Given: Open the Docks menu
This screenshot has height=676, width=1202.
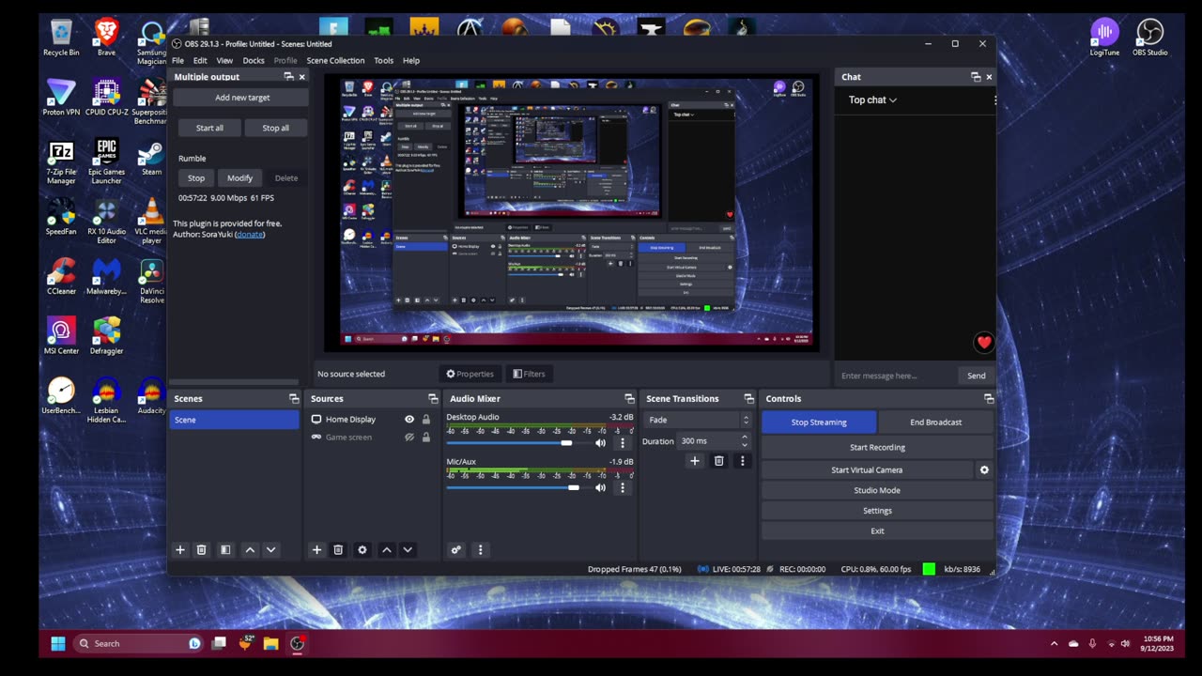Looking at the screenshot, I should [x=254, y=61].
